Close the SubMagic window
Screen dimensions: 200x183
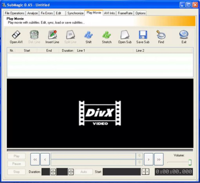[195, 5]
